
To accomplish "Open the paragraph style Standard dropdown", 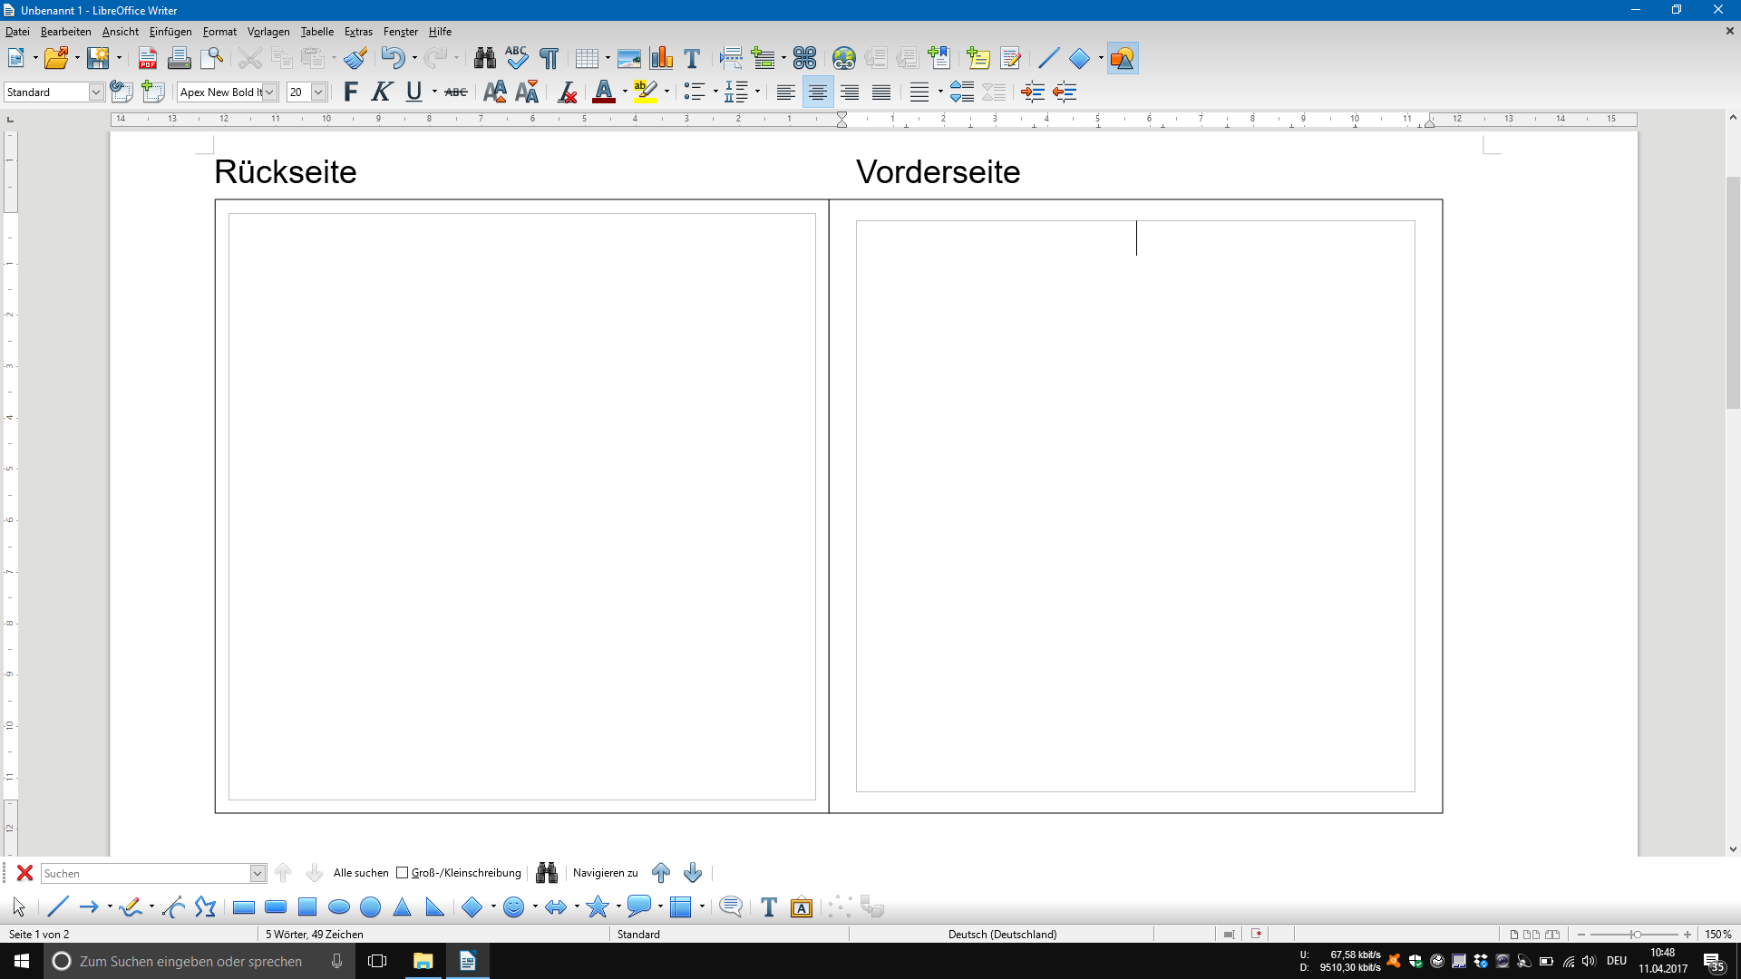I will click(x=95, y=92).
